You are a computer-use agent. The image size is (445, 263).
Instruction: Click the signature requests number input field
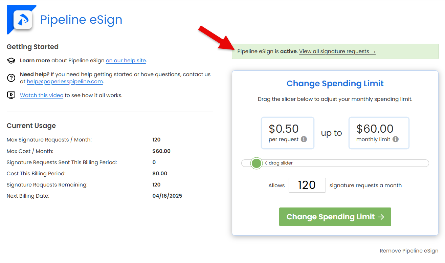tap(307, 185)
